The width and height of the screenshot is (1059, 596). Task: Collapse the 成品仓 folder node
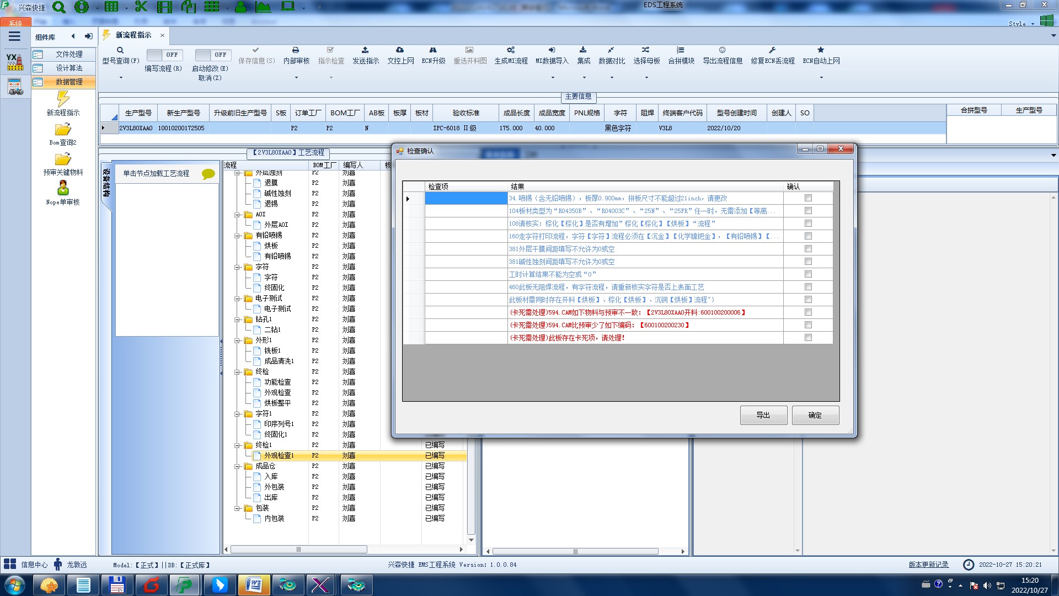[237, 466]
